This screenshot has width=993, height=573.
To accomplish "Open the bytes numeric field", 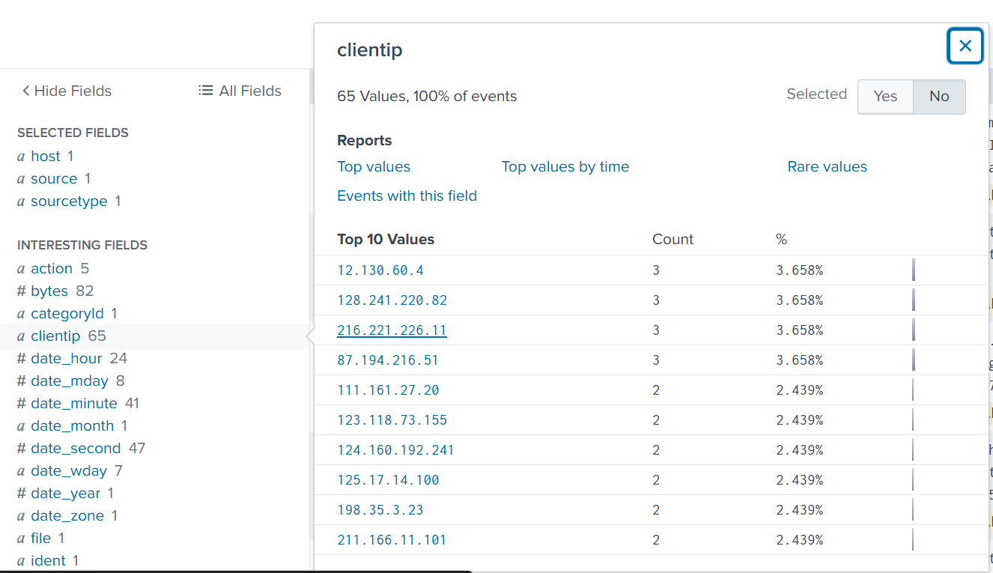I will click(x=49, y=291).
